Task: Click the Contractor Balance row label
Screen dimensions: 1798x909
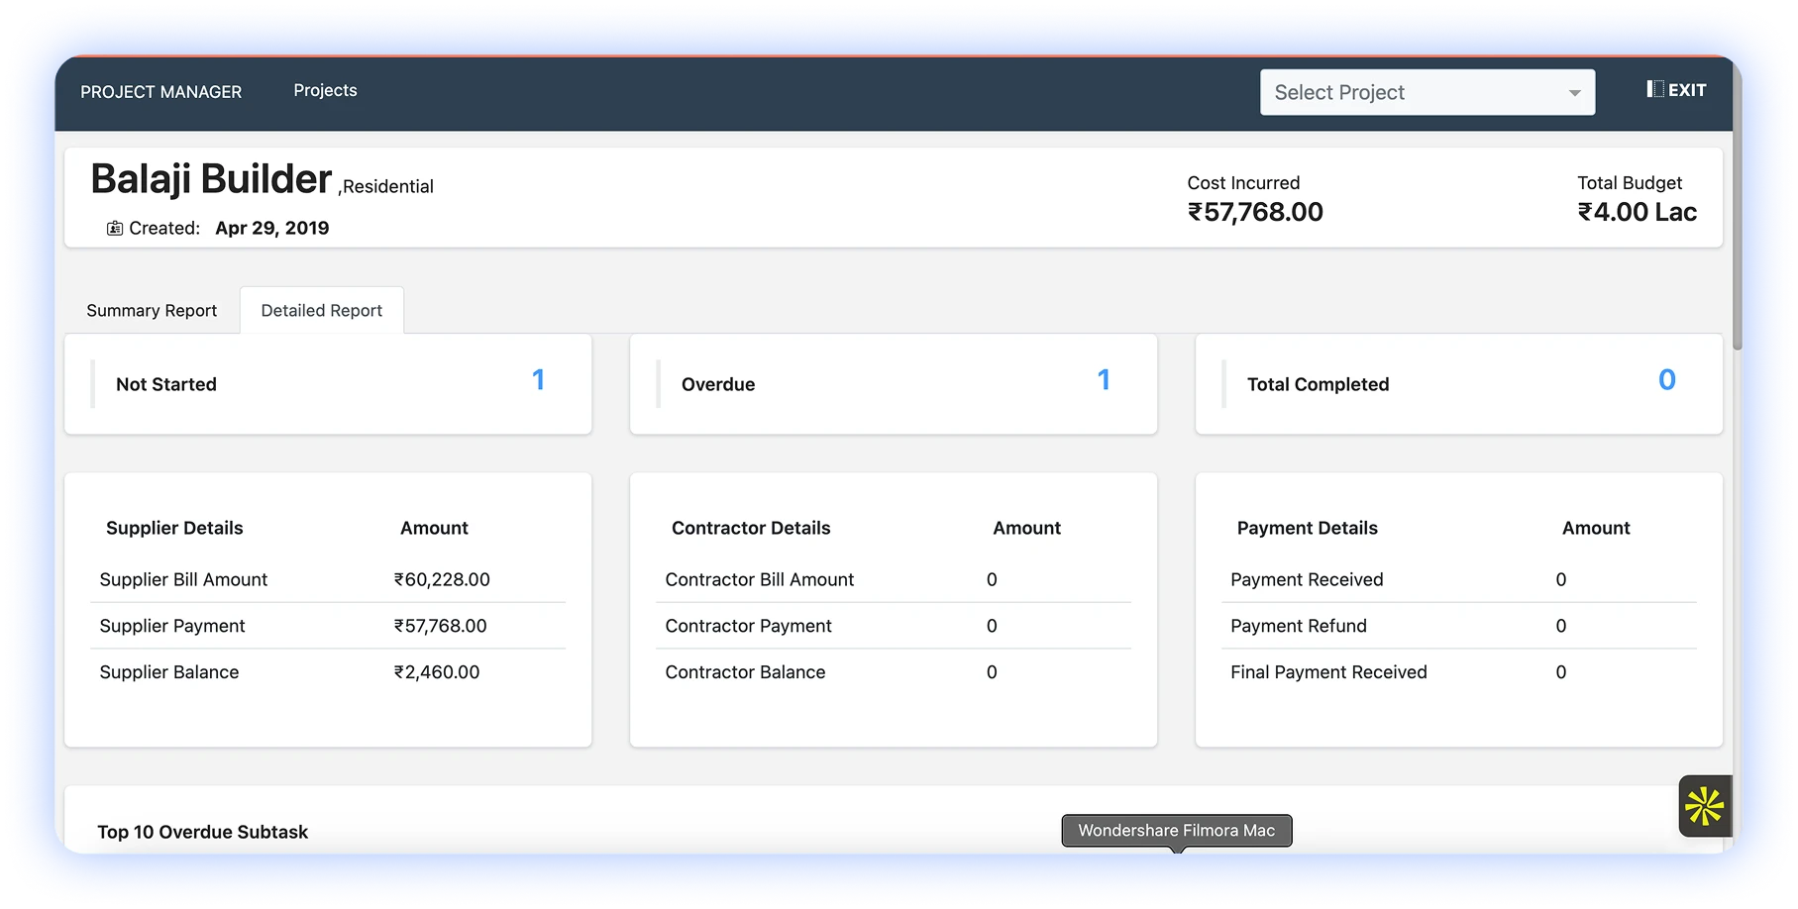Action: [x=745, y=672]
